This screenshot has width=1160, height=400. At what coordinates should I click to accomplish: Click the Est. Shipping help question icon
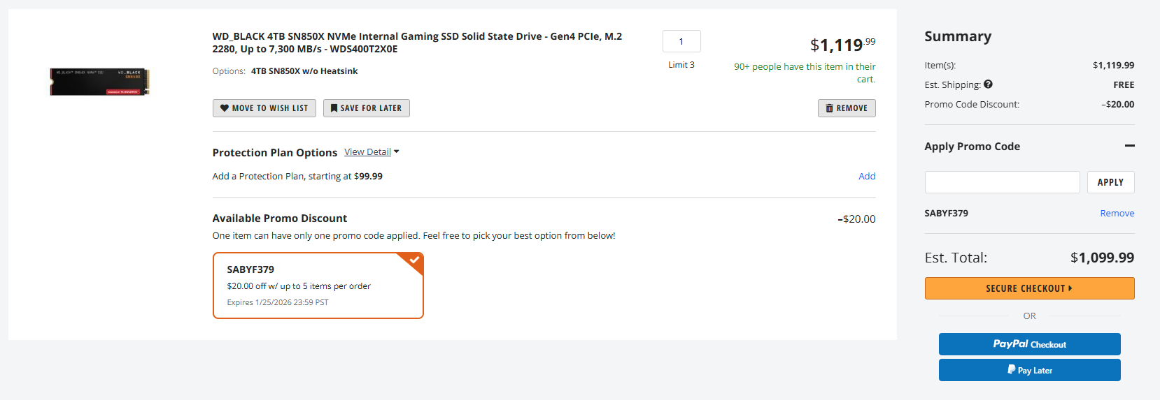click(x=988, y=84)
